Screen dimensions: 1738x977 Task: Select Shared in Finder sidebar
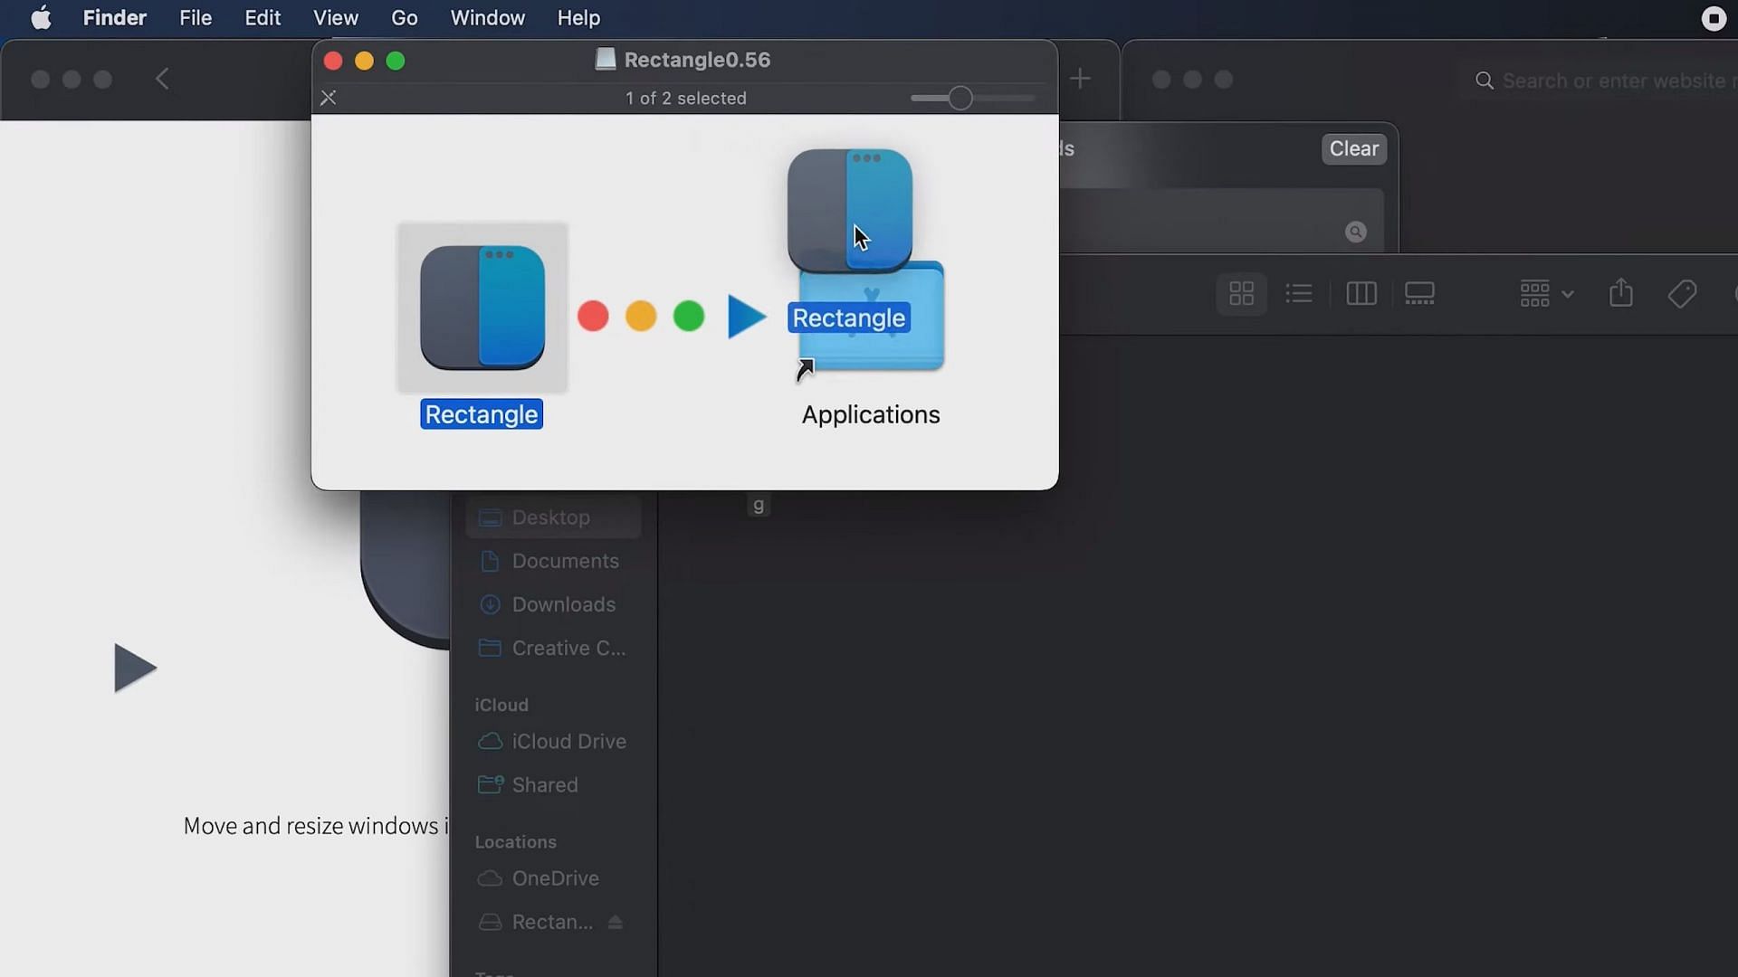coord(553,784)
